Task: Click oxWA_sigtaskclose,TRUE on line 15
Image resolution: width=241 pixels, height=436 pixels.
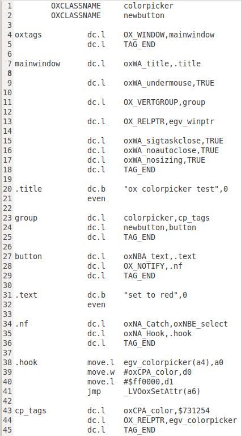Action: click(174, 141)
